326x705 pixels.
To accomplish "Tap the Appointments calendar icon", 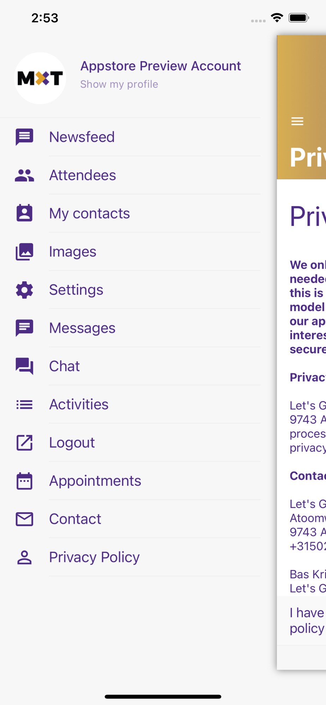I will [24, 481].
